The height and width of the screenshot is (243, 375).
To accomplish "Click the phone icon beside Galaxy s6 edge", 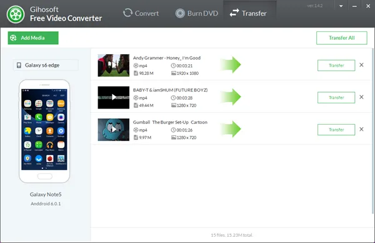I will (x=19, y=65).
